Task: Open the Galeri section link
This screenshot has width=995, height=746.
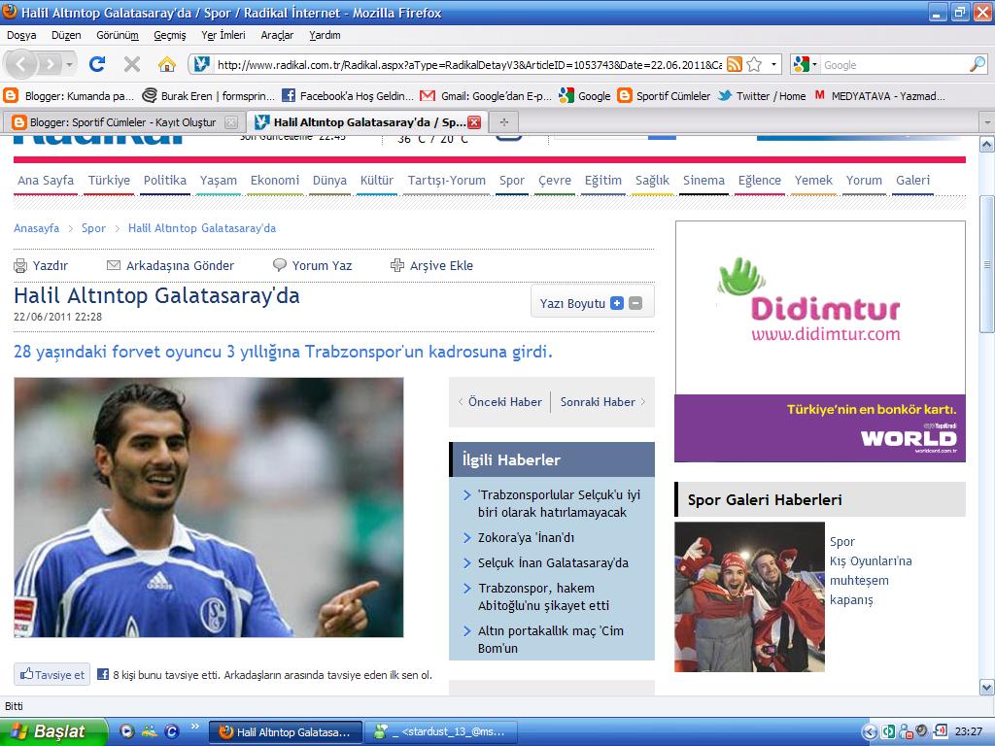Action: [x=912, y=180]
